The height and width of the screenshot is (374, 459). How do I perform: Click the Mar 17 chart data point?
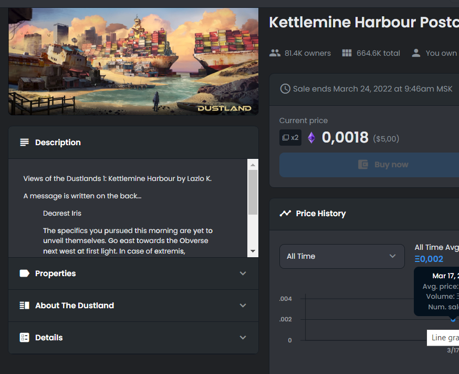pyautogui.click(x=453, y=319)
